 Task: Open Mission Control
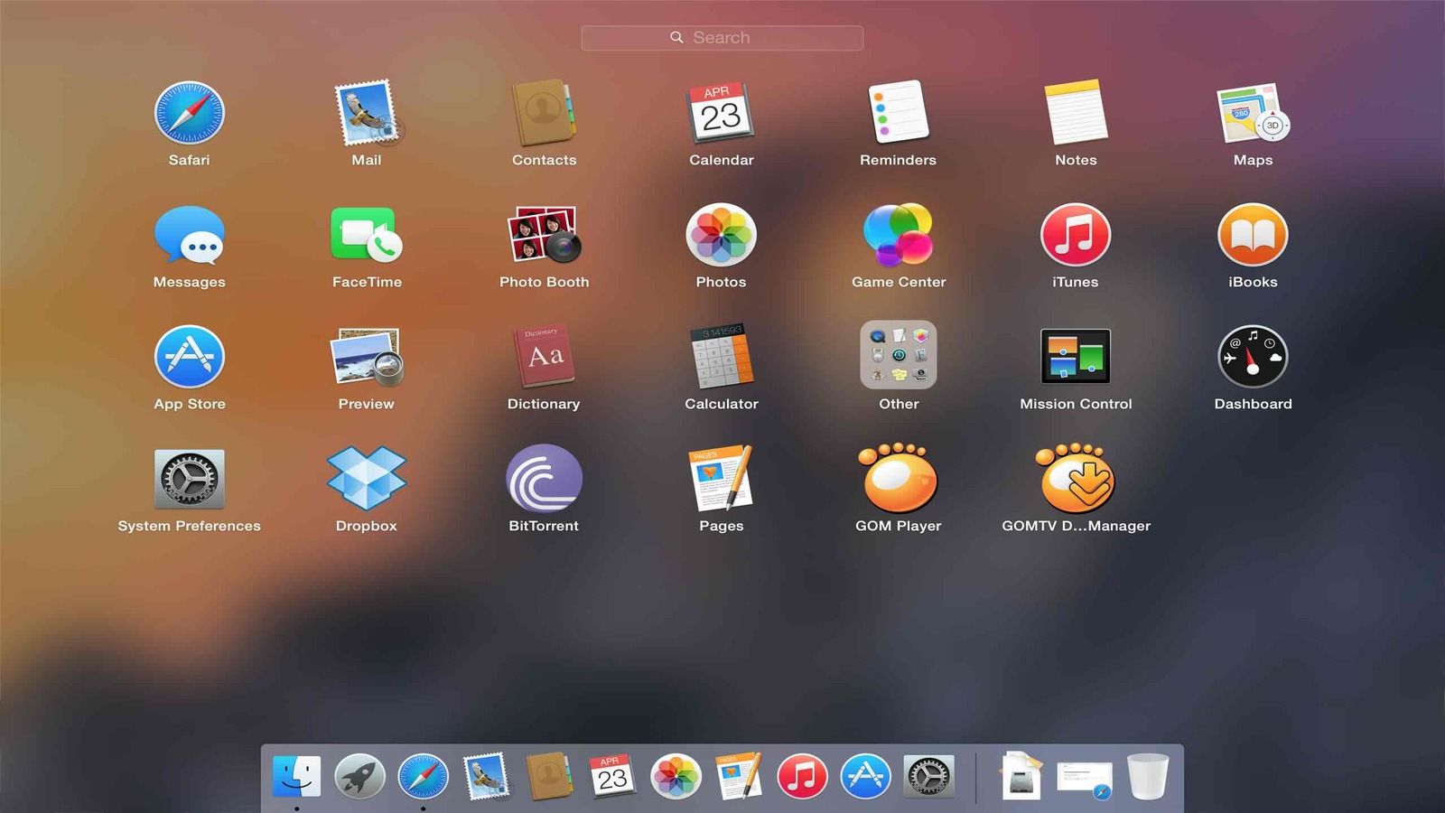1076,357
